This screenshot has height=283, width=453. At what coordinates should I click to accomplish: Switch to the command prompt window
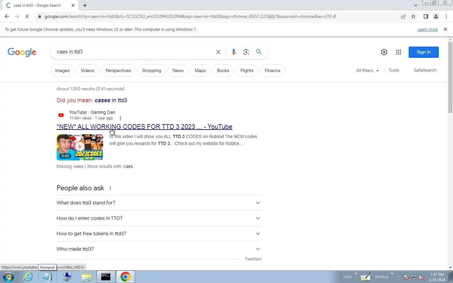[x=106, y=277]
